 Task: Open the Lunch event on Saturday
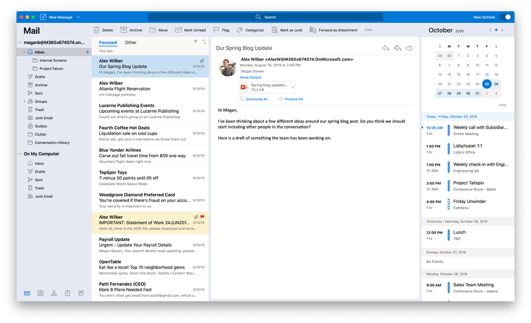(x=468, y=235)
